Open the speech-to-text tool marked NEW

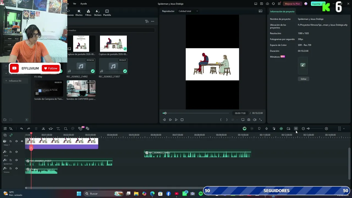click(81, 128)
